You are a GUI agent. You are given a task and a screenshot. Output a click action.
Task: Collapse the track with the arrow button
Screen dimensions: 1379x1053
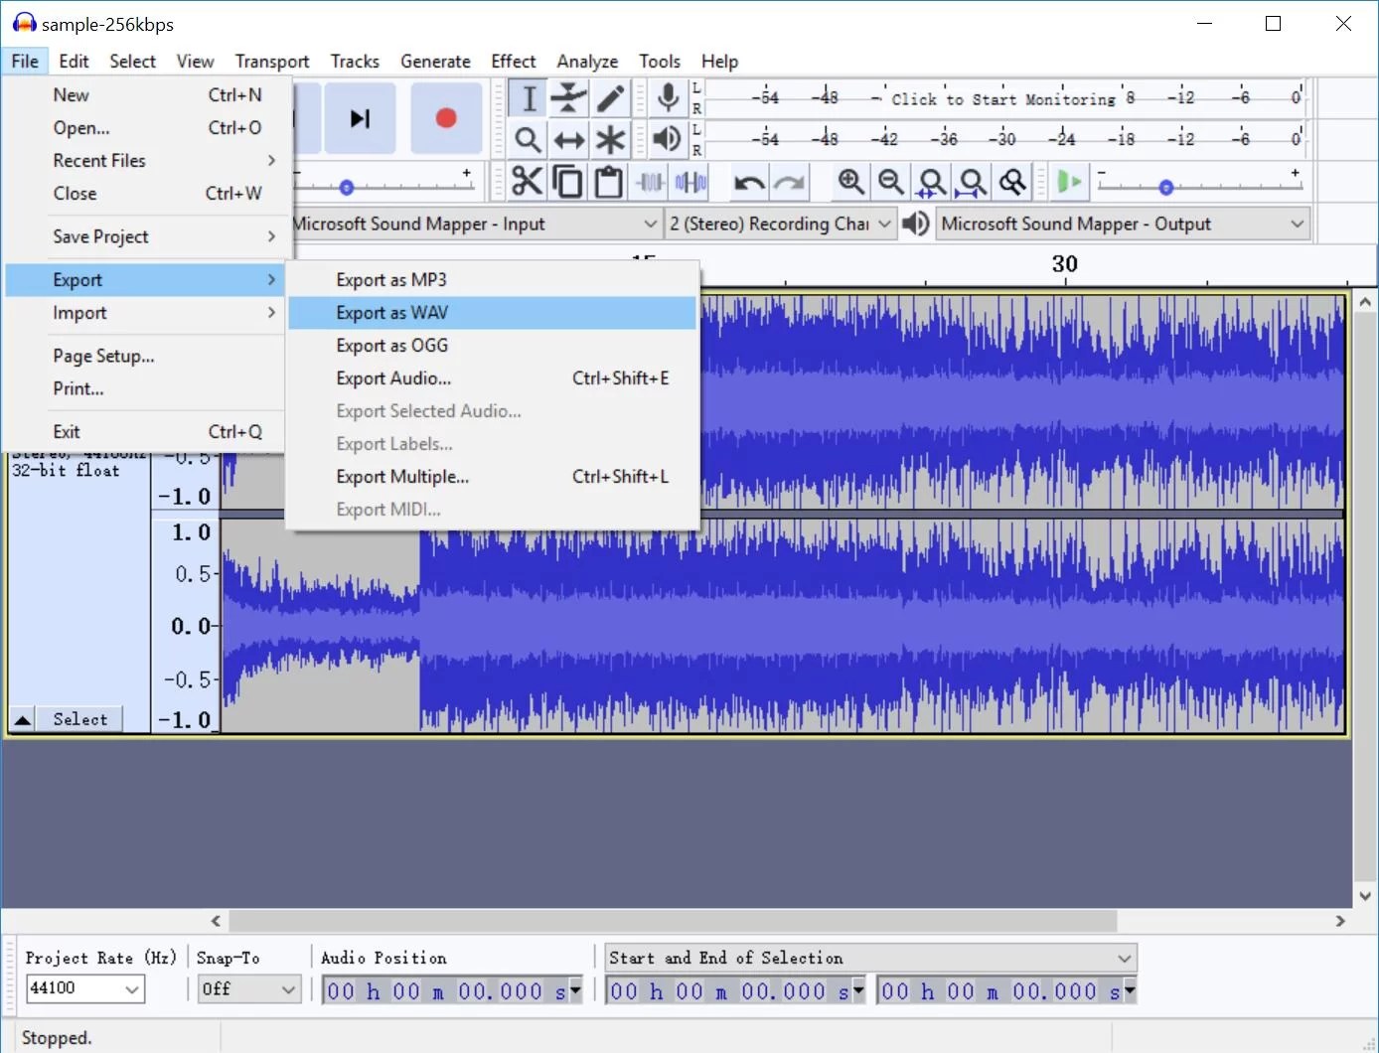click(x=22, y=718)
